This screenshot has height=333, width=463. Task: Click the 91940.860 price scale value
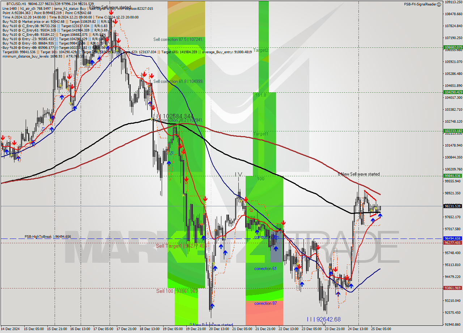click(453, 324)
